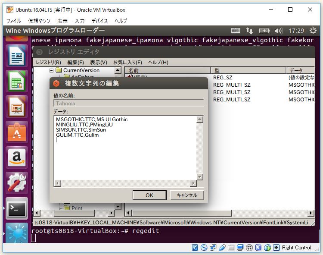
Task: Switch to the Terminal icon in the launcher
Action: pyautogui.click(x=17, y=208)
